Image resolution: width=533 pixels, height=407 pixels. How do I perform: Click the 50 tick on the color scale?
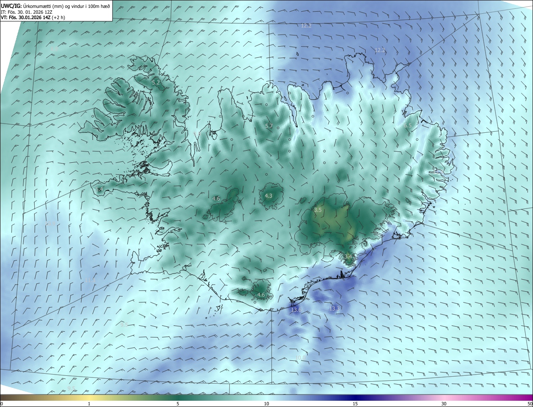point(530,404)
